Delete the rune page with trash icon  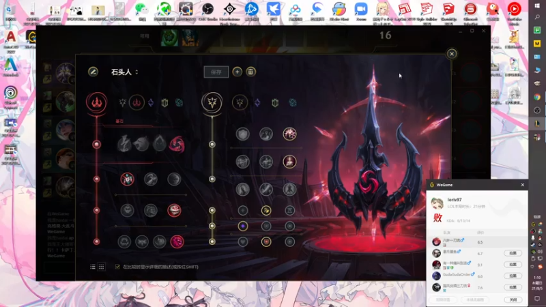(x=250, y=72)
